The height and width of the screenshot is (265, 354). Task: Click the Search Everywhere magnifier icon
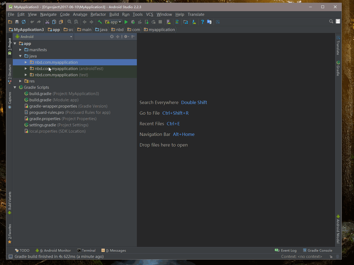(x=331, y=21)
